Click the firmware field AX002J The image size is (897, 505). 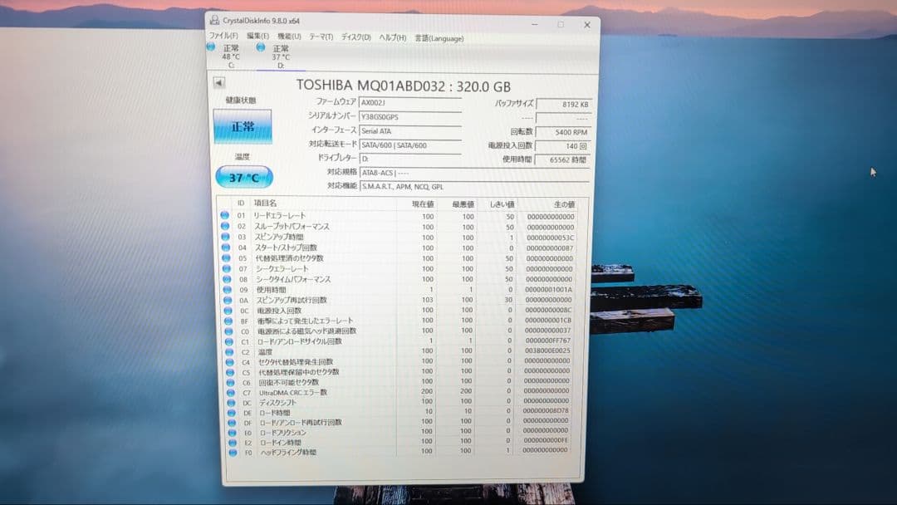(x=409, y=102)
